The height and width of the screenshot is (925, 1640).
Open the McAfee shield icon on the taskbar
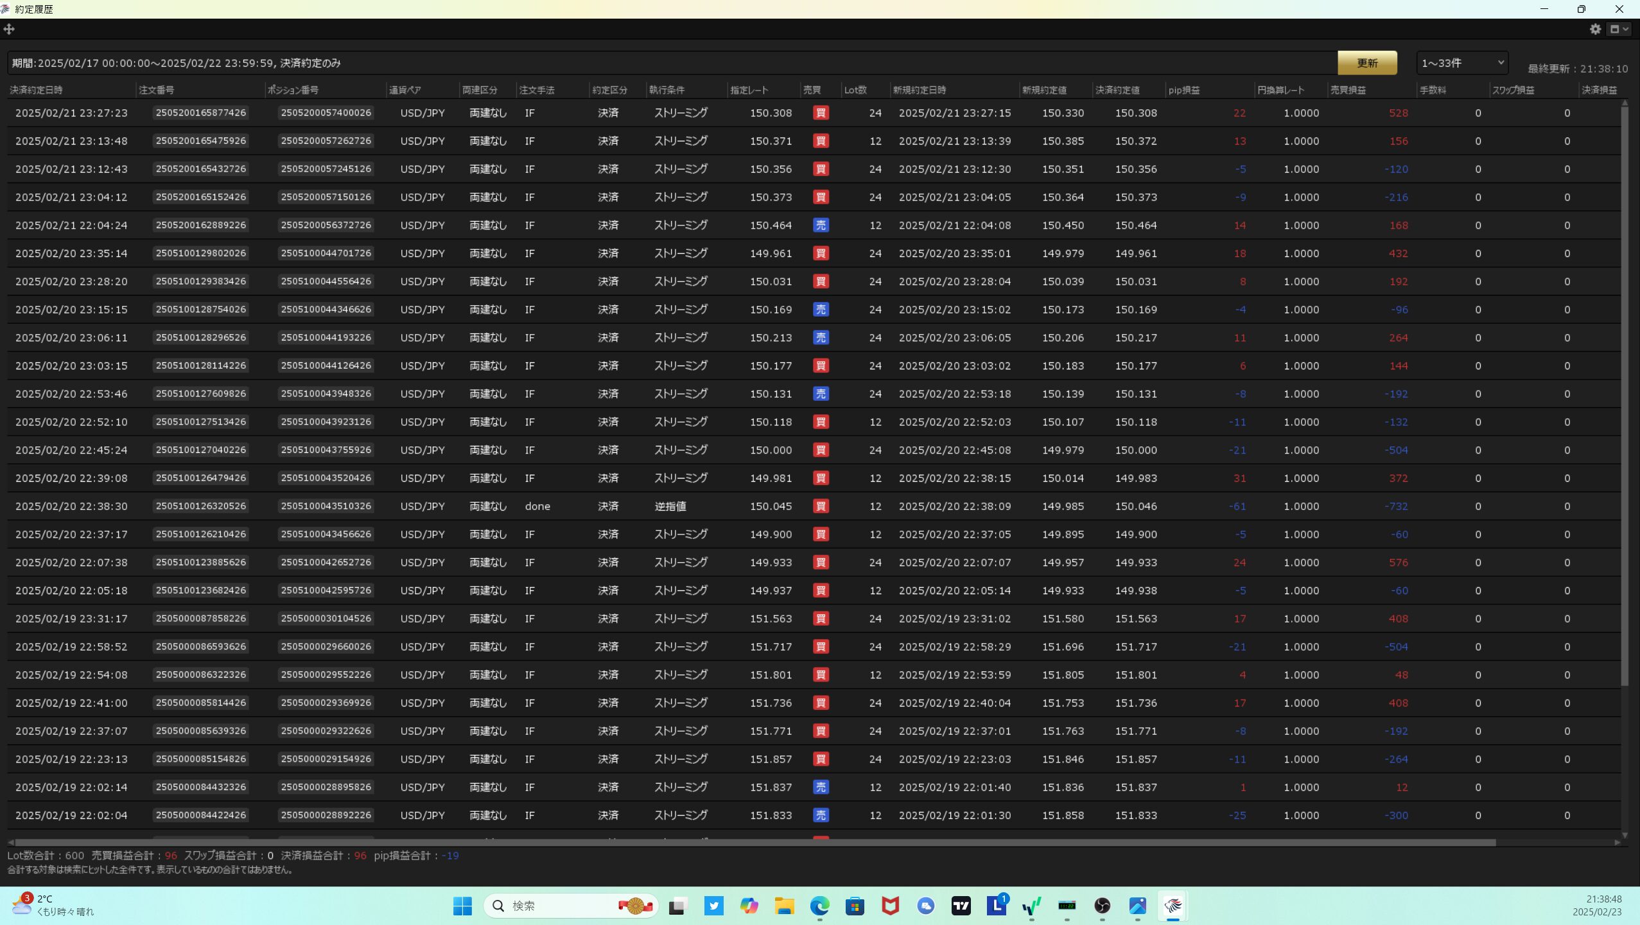click(890, 906)
